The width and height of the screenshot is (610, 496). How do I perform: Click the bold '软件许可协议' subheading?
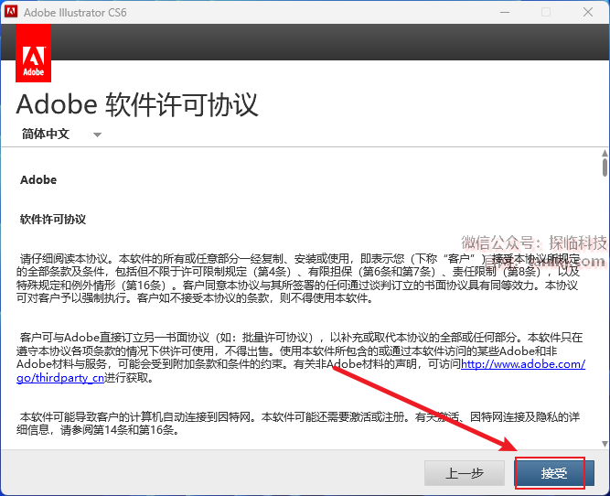[x=53, y=220]
